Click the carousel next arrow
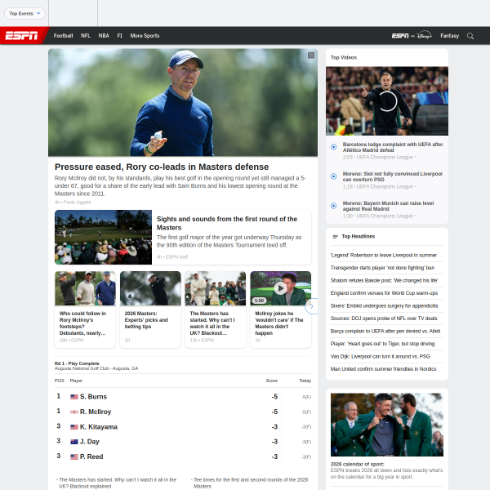490x490 pixels. [x=311, y=306]
